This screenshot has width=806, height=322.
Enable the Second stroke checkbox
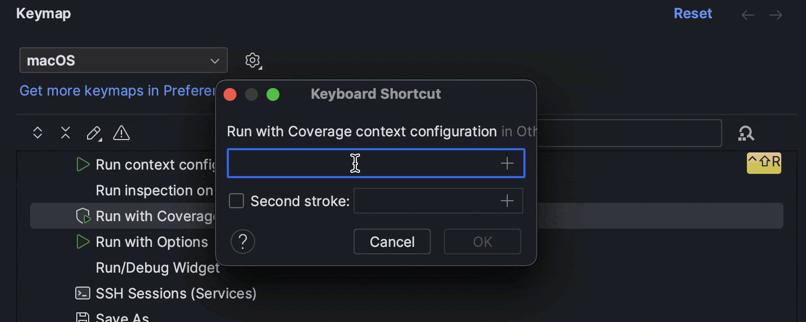[x=236, y=201]
